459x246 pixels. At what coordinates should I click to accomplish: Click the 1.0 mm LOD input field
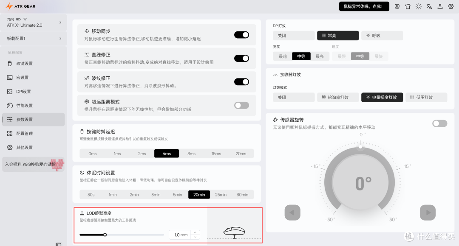pyautogui.click(x=180, y=235)
